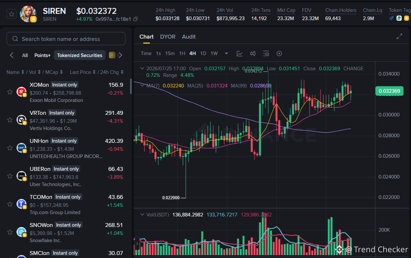Viewport: 411px width, 258px height.
Task: Set chart interval to 1D
Action: tap(203, 53)
